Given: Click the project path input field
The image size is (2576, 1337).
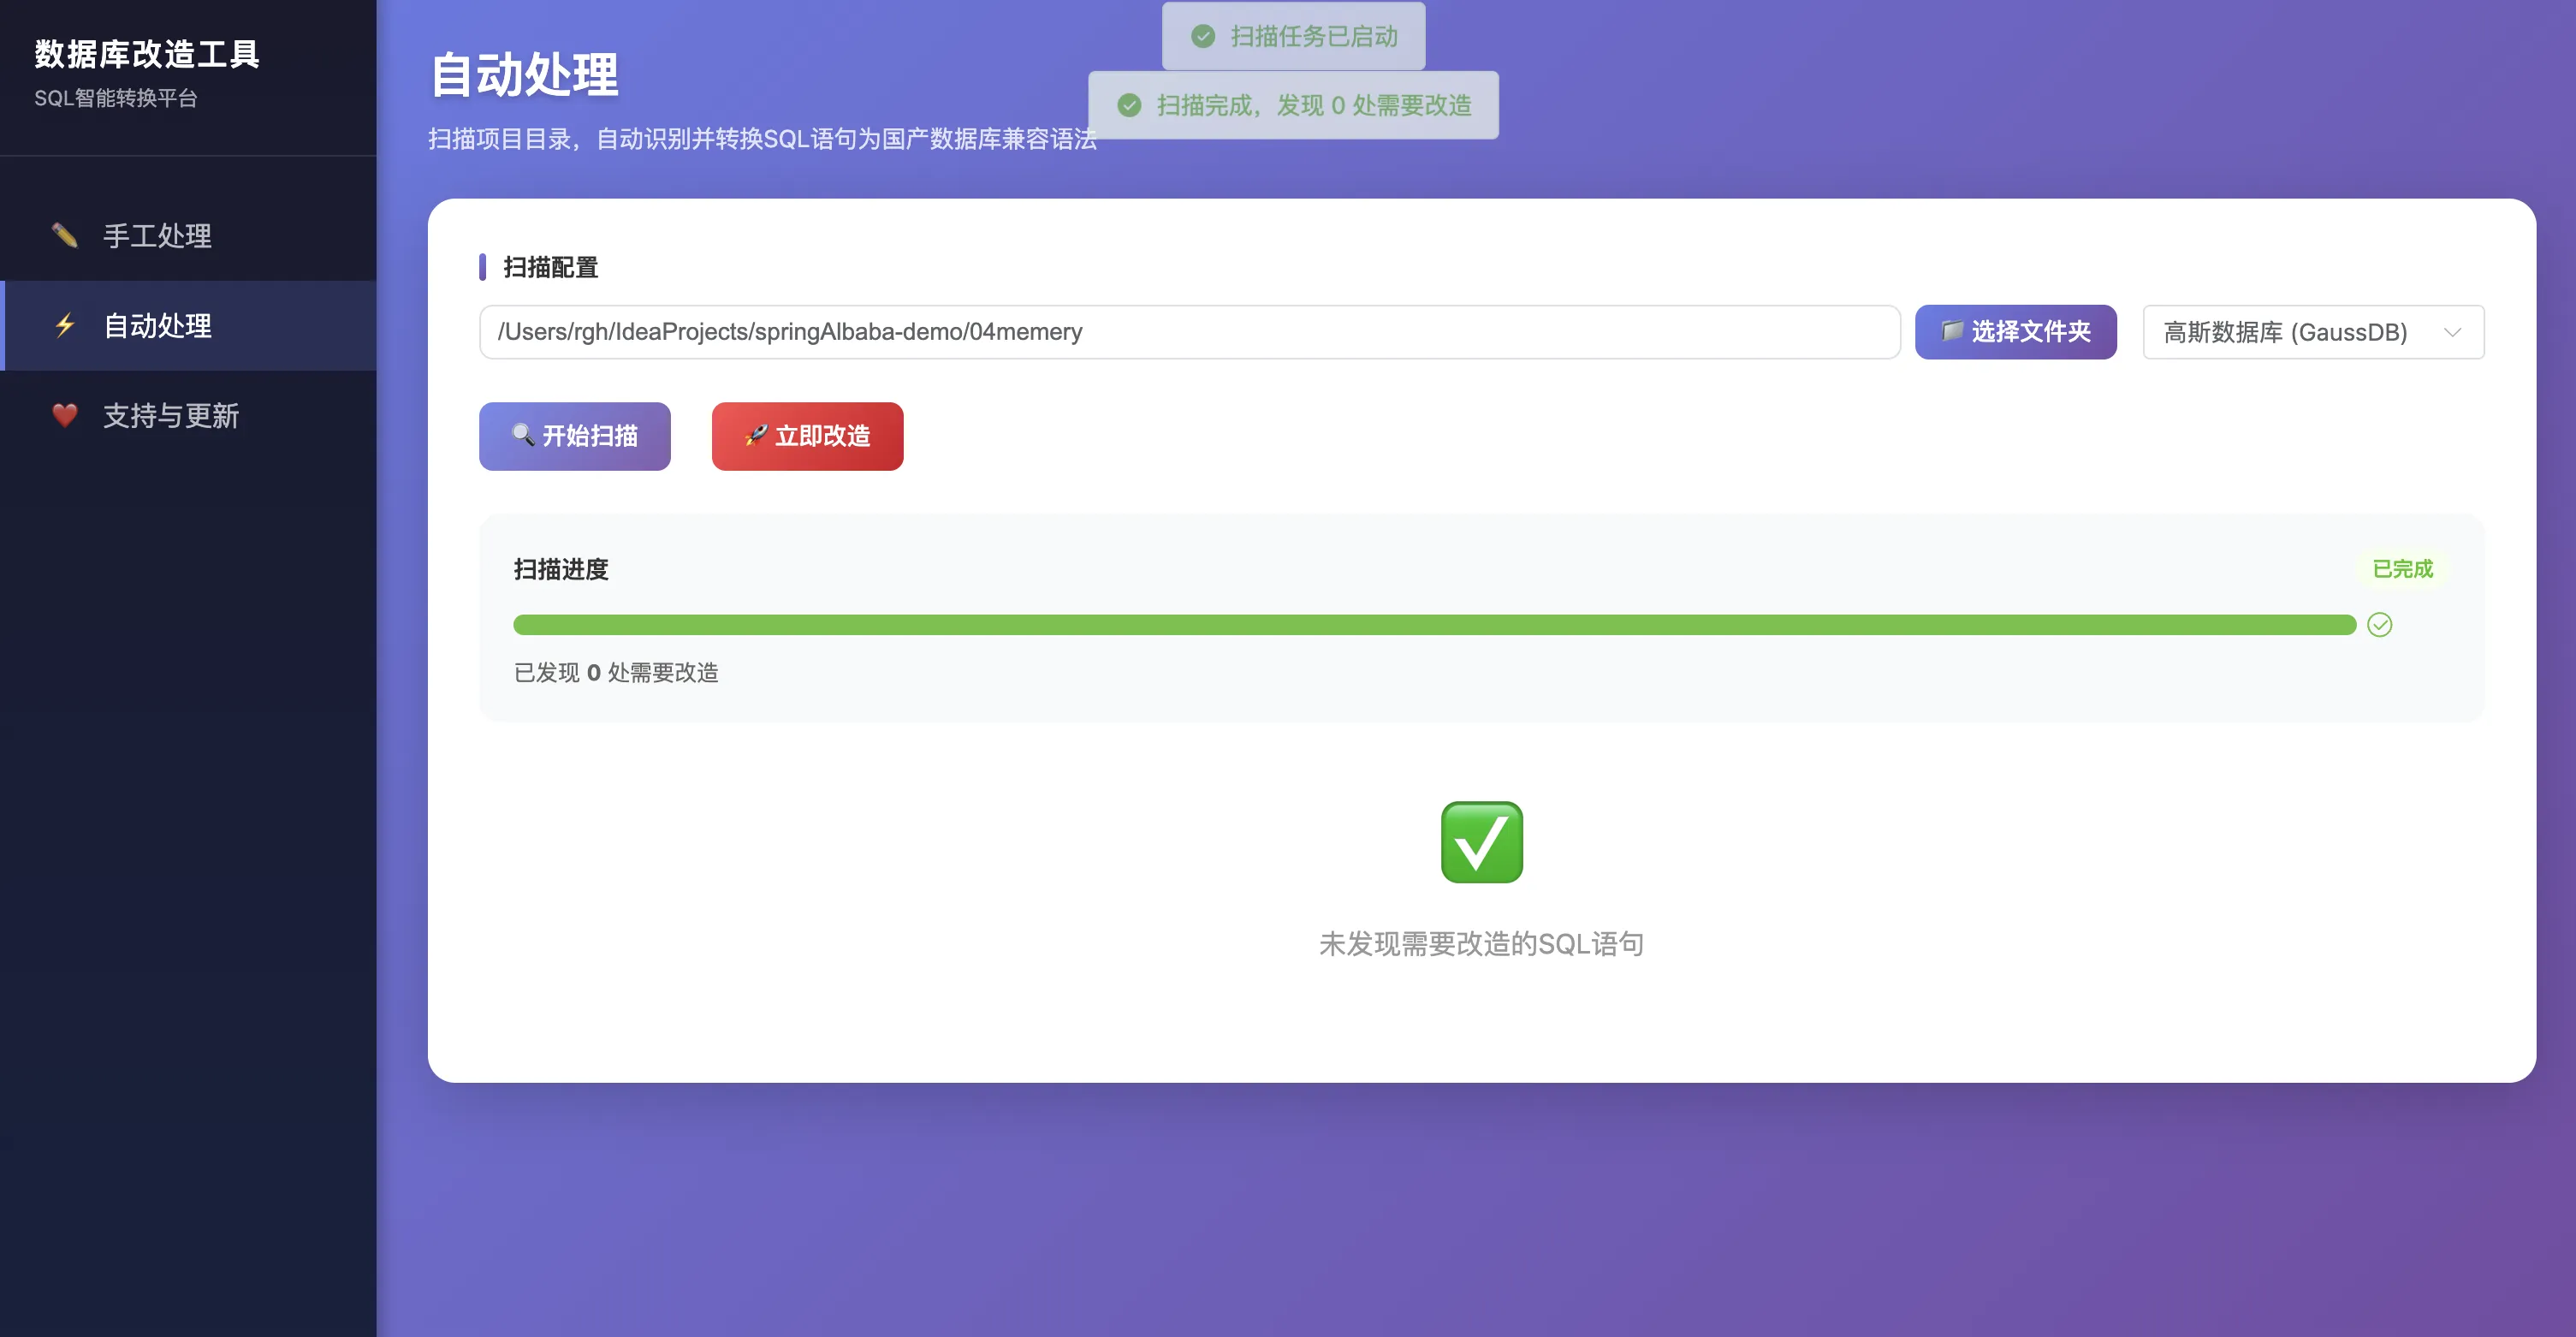Looking at the screenshot, I should 1190,332.
